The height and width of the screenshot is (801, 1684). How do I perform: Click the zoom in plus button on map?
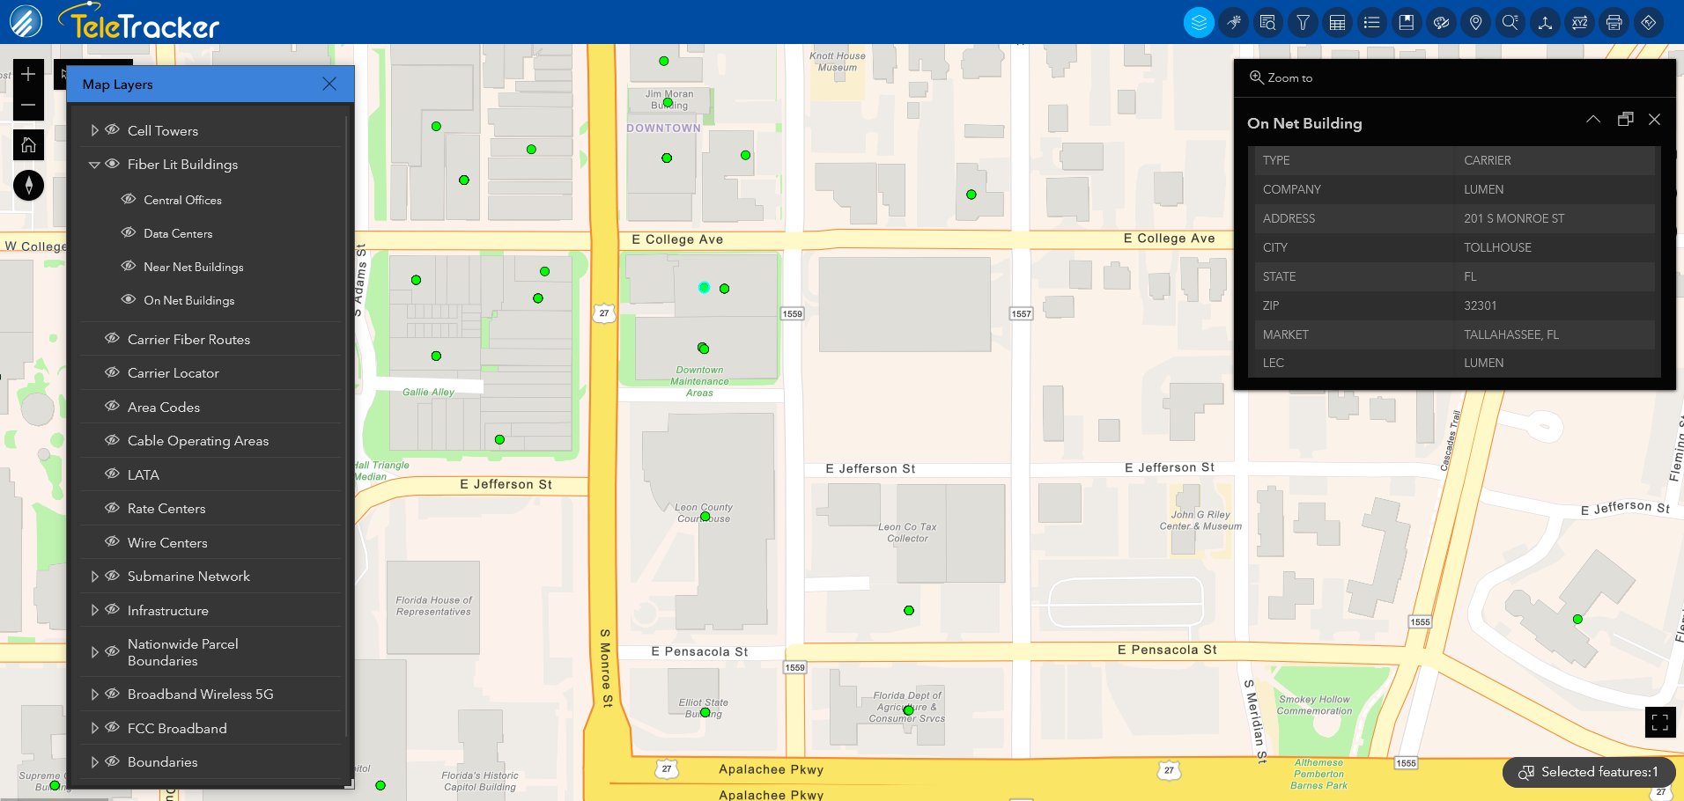(28, 73)
